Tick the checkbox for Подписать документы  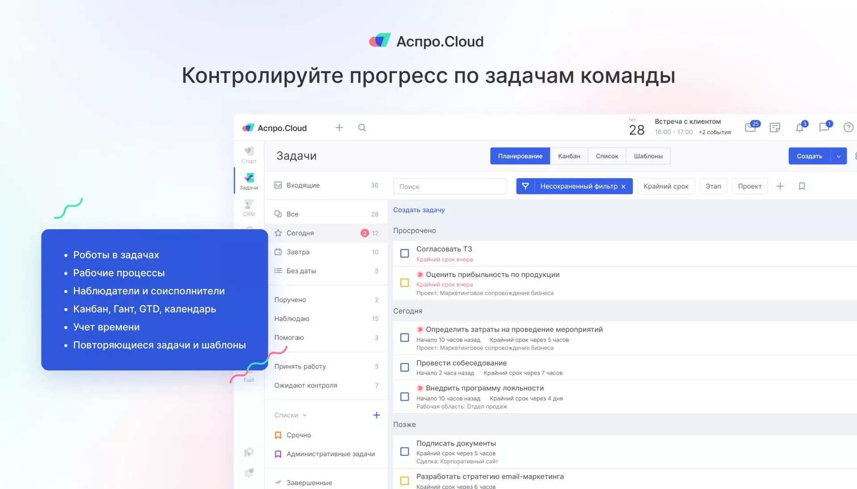pos(404,452)
